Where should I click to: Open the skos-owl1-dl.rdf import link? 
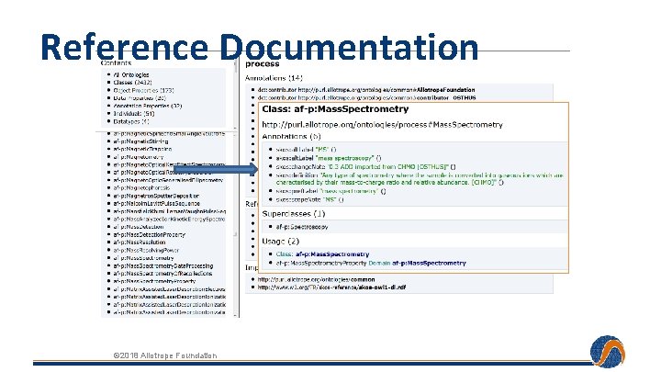pyautogui.click(x=331, y=287)
